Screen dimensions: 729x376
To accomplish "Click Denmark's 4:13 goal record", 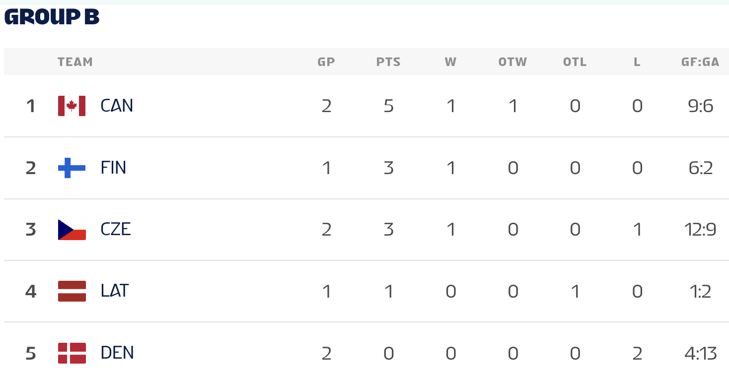I will click(700, 353).
